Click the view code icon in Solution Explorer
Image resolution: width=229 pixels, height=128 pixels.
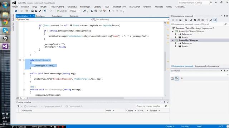pyautogui.click(x=208, y=20)
